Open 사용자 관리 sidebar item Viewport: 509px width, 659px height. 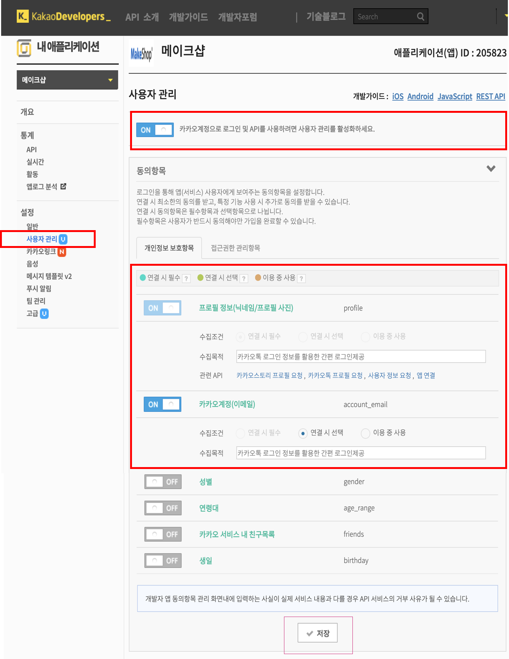[x=42, y=239]
